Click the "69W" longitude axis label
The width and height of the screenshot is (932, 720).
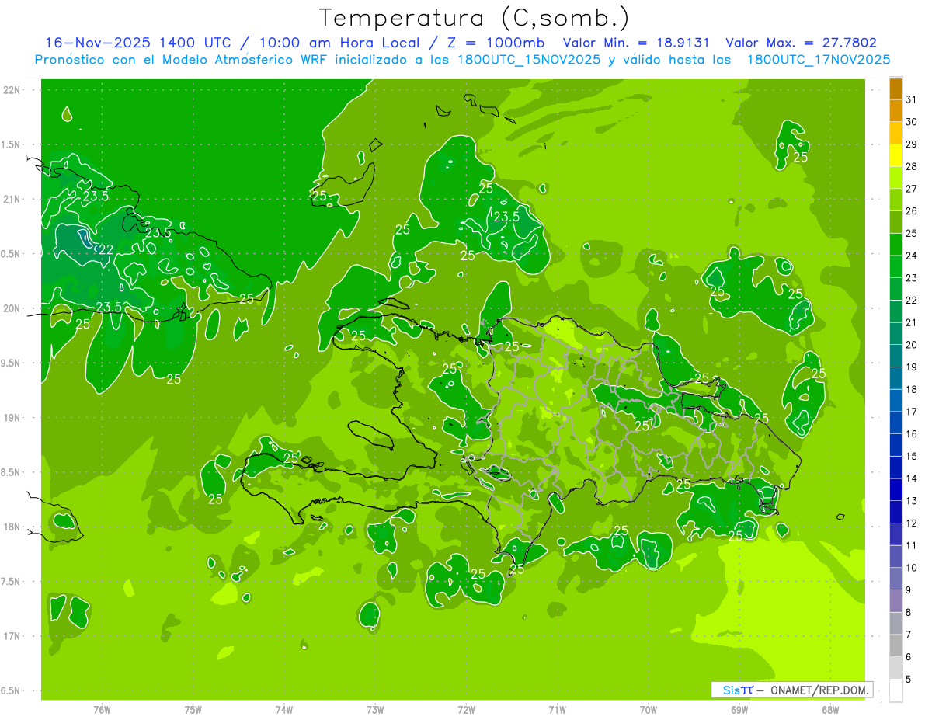pyautogui.click(x=739, y=709)
